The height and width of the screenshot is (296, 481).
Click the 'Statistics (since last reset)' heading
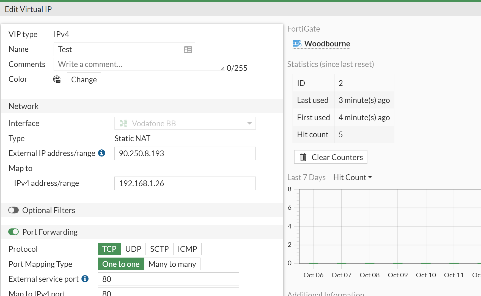click(331, 64)
